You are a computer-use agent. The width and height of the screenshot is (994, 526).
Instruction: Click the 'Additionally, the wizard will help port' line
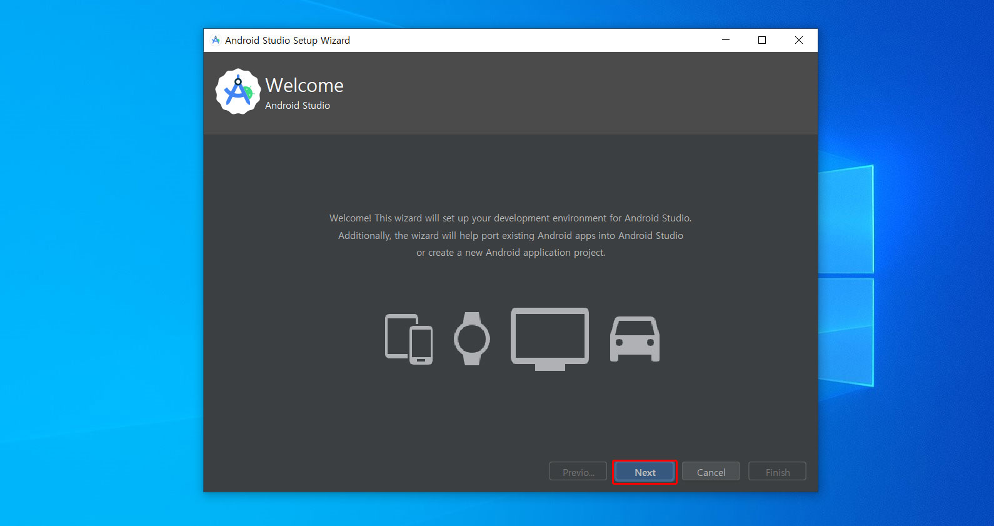click(x=511, y=236)
